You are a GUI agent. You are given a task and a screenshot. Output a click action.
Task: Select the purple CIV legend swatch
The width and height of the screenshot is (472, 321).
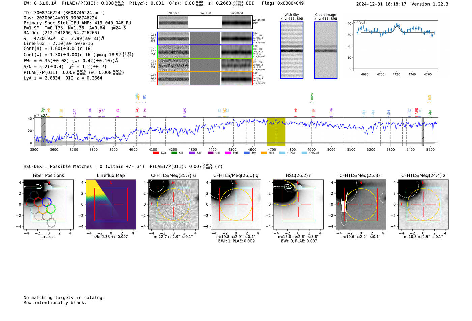click(x=192, y=153)
